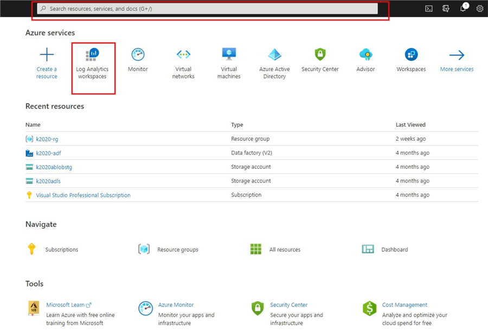Click the Type column header
Viewport: 488px width, 333px height.
pos(237,125)
